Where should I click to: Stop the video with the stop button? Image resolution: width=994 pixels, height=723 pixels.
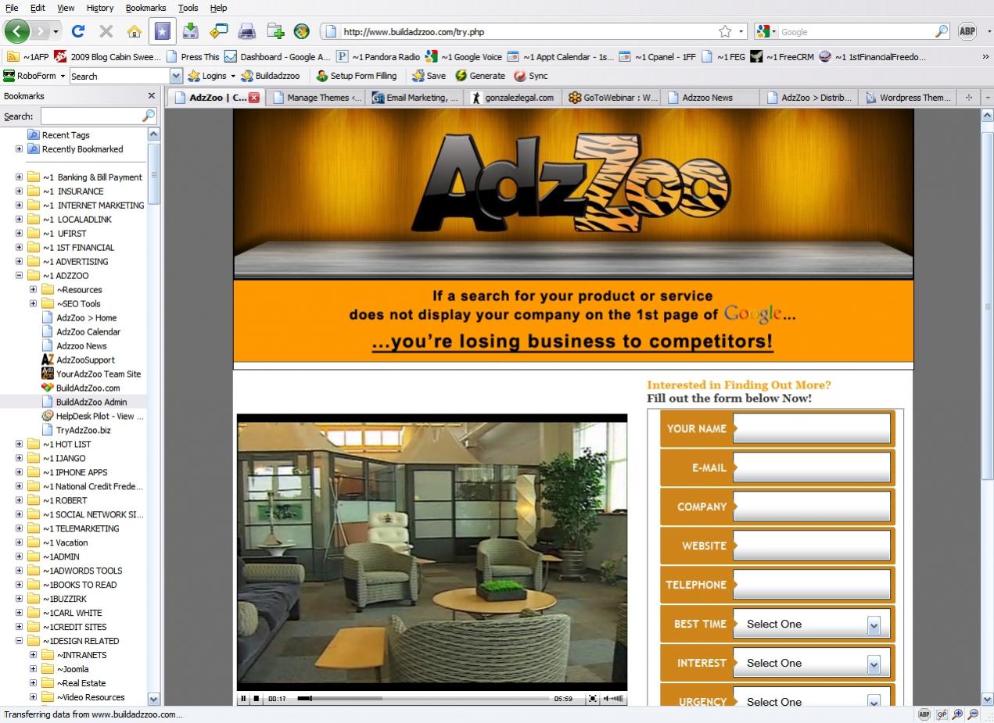[x=257, y=699]
